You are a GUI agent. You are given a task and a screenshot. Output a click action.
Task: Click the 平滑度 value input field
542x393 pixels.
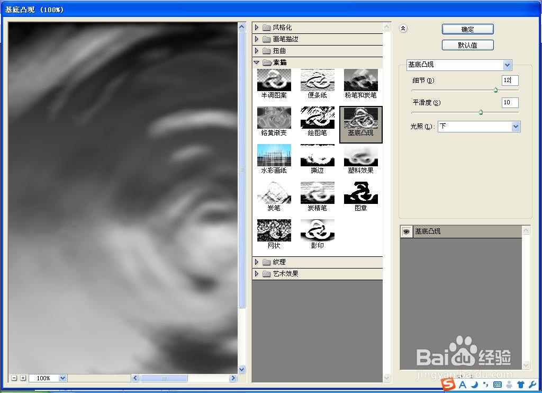pyautogui.click(x=510, y=102)
